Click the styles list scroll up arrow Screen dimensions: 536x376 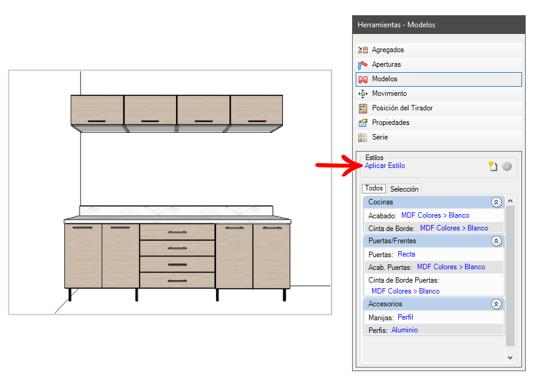(x=510, y=201)
